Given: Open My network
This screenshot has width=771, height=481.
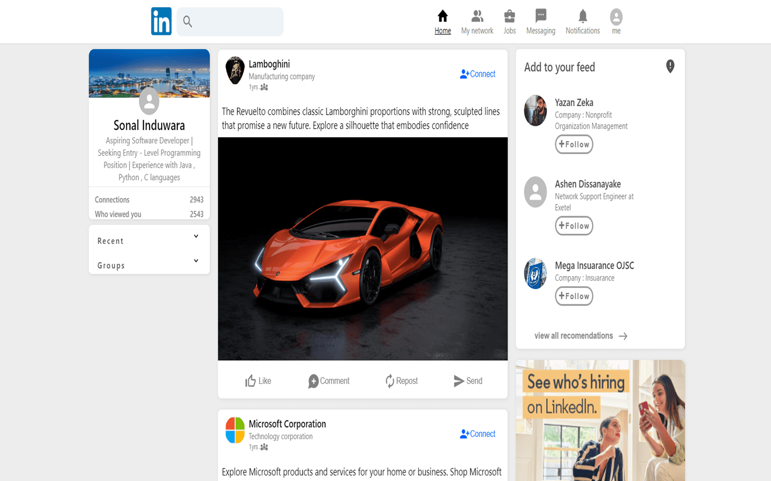Looking at the screenshot, I should click(x=477, y=23).
